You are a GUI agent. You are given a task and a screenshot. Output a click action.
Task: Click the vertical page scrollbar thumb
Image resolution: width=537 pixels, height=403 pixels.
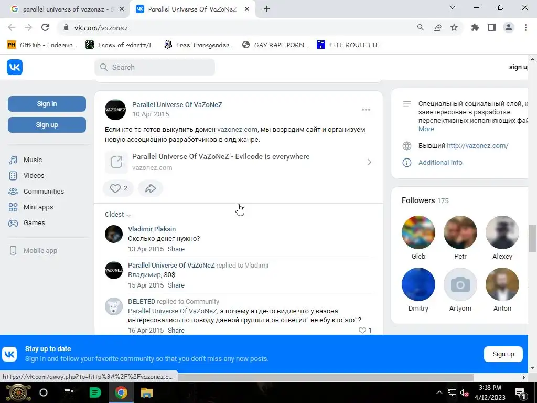point(532,238)
